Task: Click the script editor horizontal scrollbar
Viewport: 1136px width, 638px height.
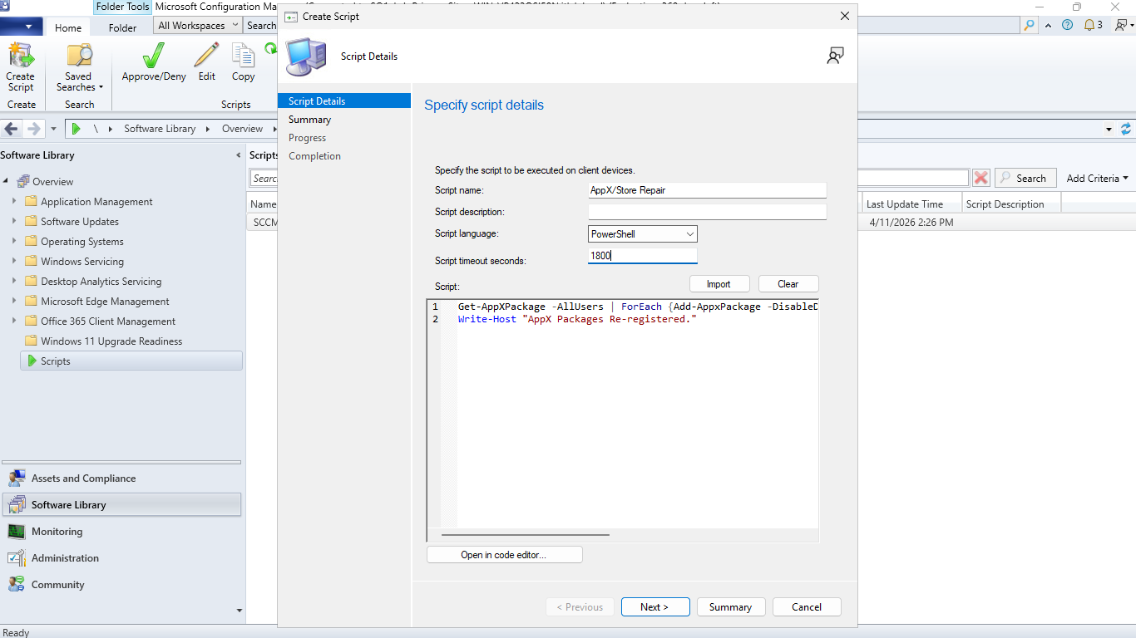Action: (526, 535)
